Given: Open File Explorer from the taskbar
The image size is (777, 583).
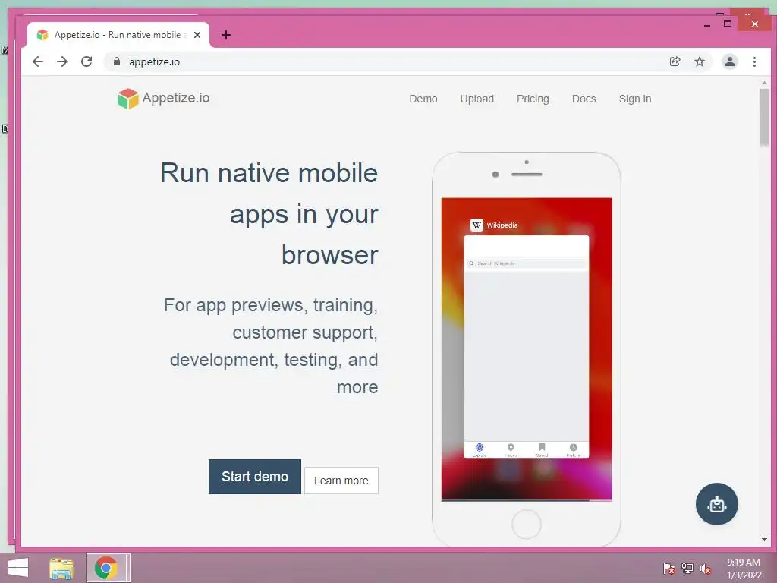Looking at the screenshot, I should point(61,568).
